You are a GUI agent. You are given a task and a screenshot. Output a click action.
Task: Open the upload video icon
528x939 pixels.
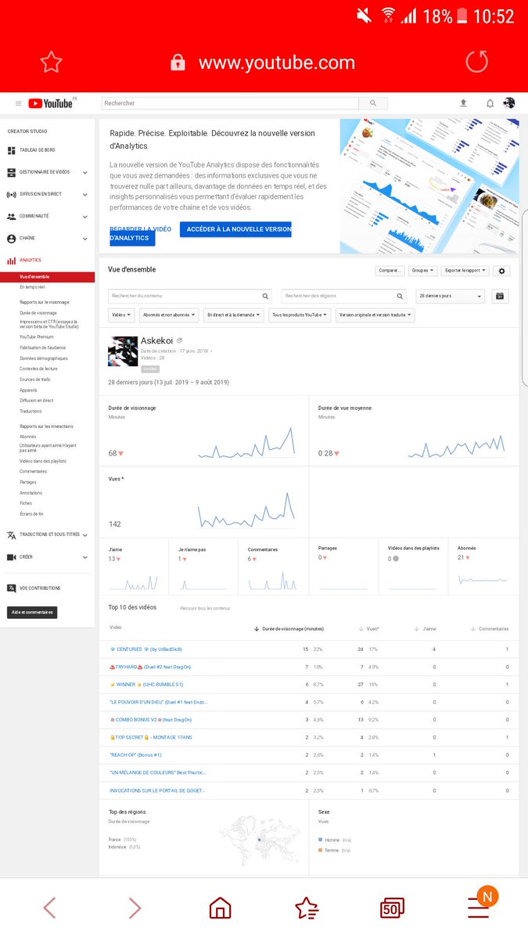coord(463,103)
